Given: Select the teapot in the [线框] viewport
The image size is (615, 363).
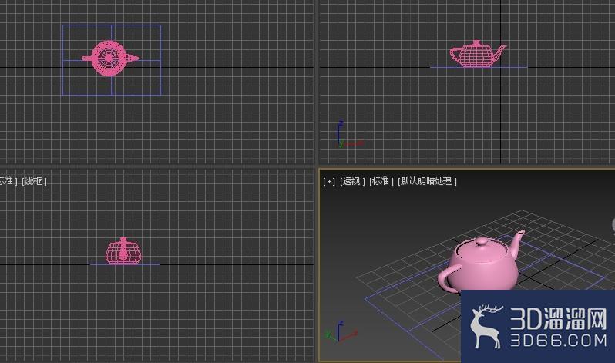Looking at the screenshot, I should (123, 251).
